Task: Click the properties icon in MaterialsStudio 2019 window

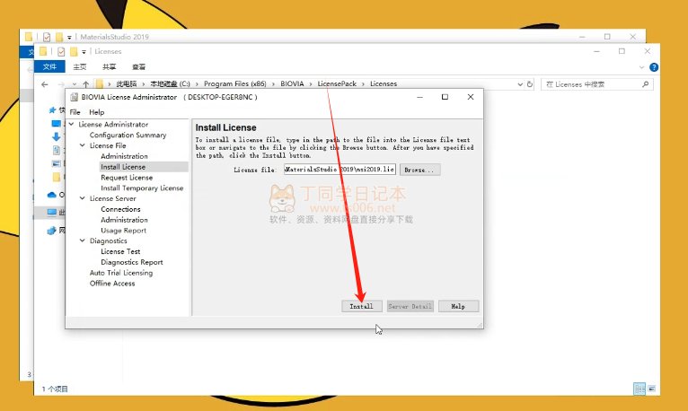Action: pos(47,38)
